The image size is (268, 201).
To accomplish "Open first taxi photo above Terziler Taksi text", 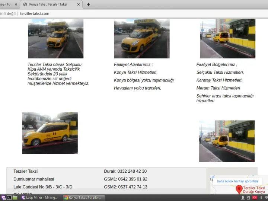I will point(56,39).
